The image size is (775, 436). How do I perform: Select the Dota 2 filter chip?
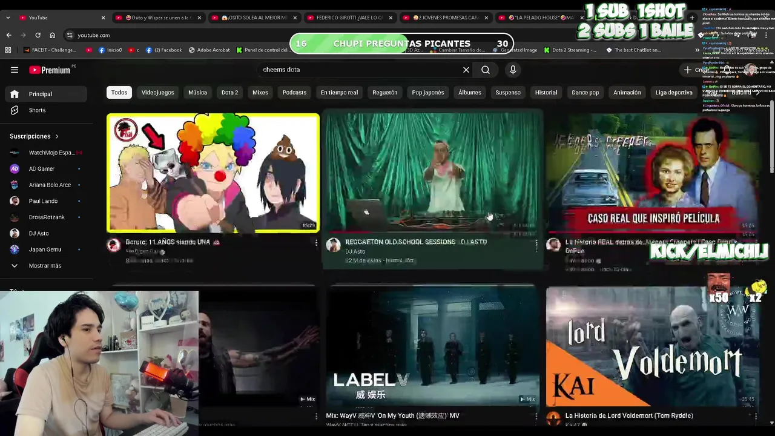pos(229,93)
